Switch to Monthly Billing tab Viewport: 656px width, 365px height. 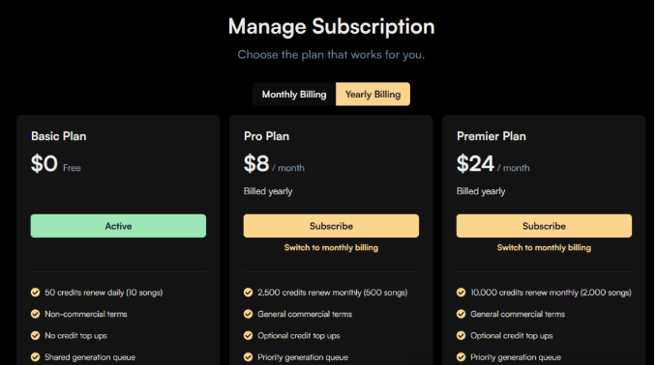(294, 95)
